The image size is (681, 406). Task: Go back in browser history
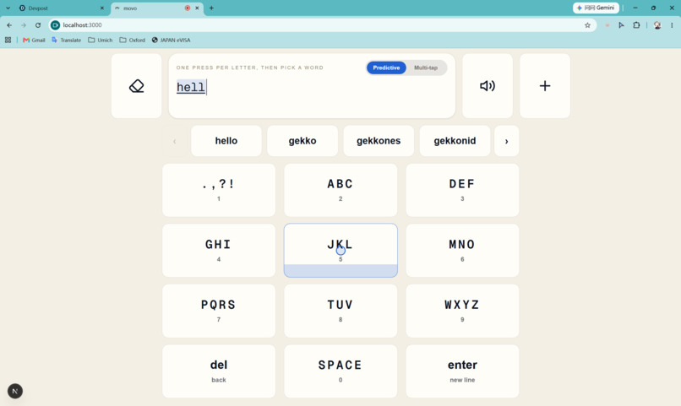[9, 25]
